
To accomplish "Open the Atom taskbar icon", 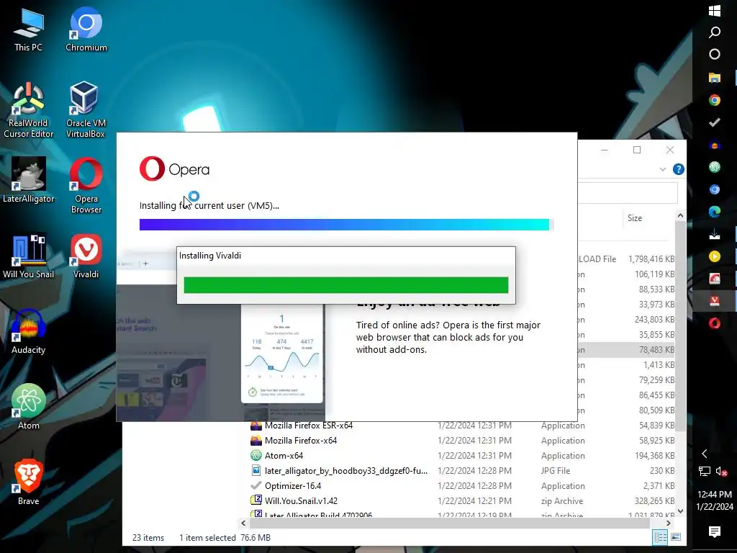I will pyautogui.click(x=715, y=167).
